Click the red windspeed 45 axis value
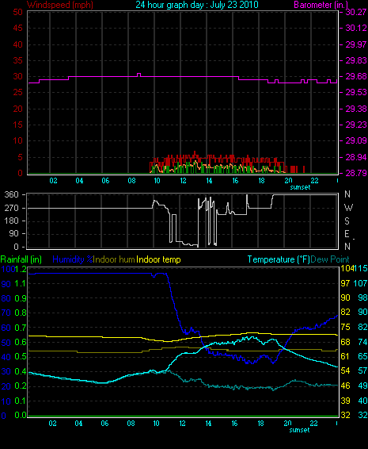The image size is (368, 449). [x=17, y=28]
